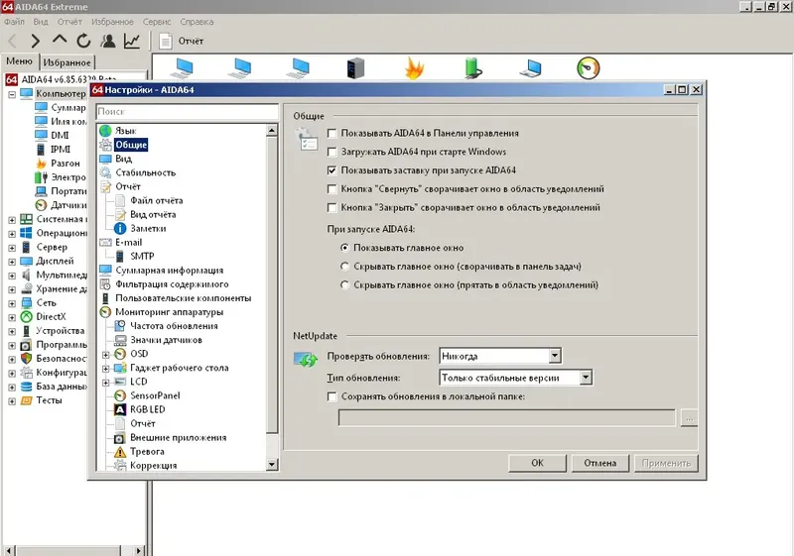794x556 pixels.
Task: Expand Гаджет рабочего стола node
Action: [x=106, y=369]
